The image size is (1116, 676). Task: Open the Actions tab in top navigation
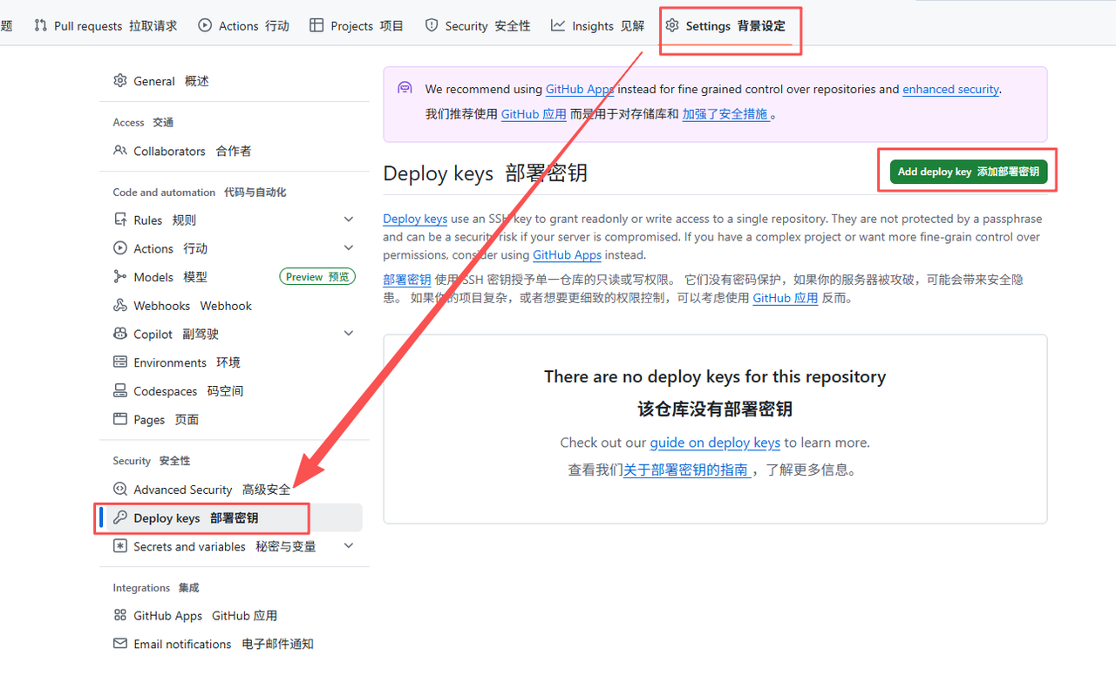click(243, 25)
